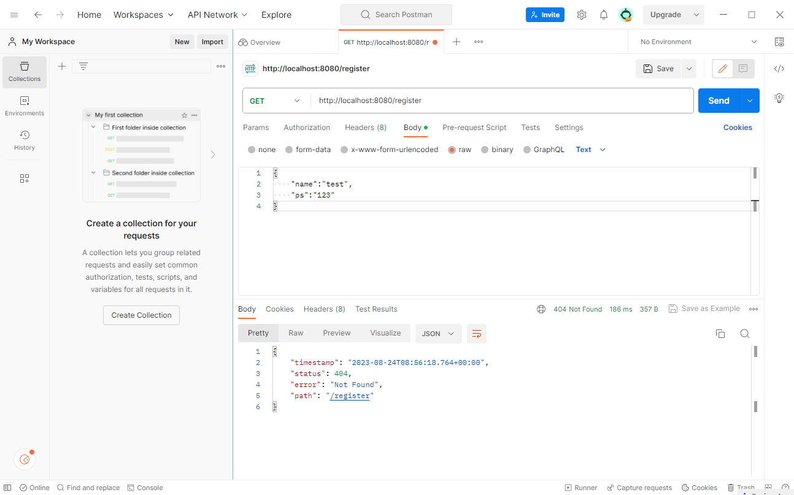Switch to the Authorization tab
This screenshot has height=495, width=794.
click(x=307, y=128)
